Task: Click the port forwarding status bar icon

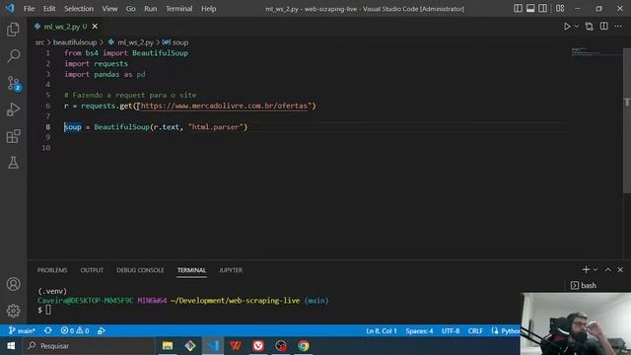Action: click(102, 331)
